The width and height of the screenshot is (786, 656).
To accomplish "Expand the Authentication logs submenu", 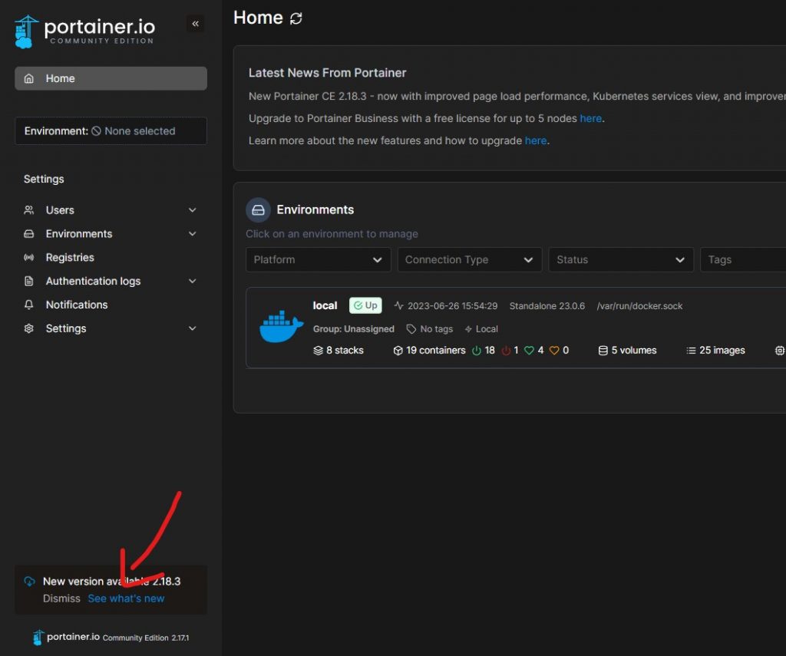I will (x=192, y=282).
